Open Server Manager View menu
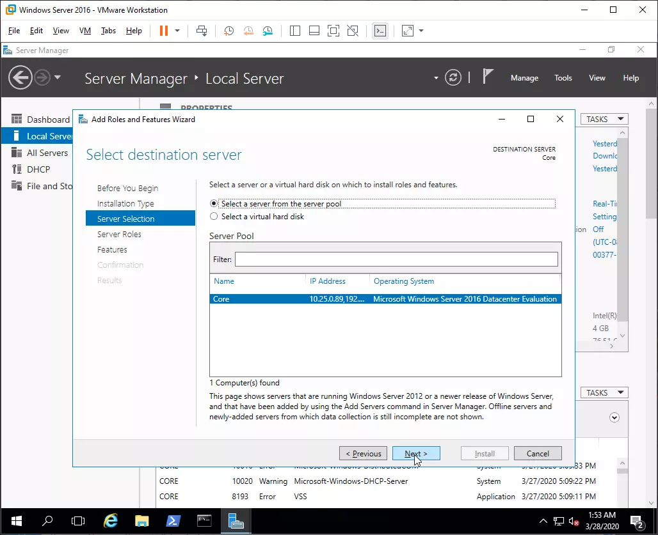The image size is (658, 535). pyautogui.click(x=597, y=78)
